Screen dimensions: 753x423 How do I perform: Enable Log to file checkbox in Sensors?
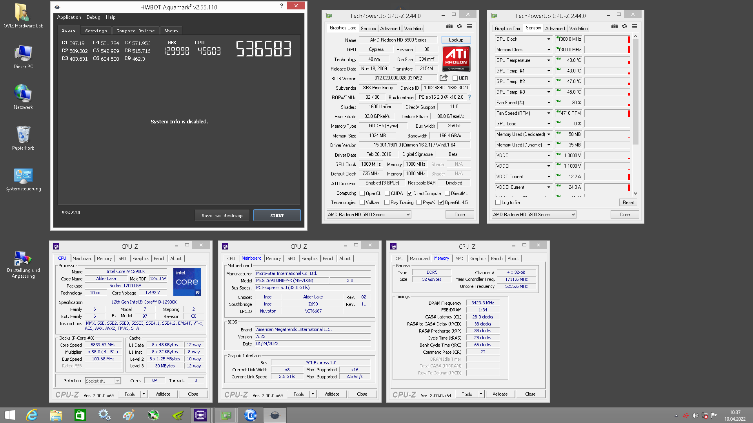498,202
